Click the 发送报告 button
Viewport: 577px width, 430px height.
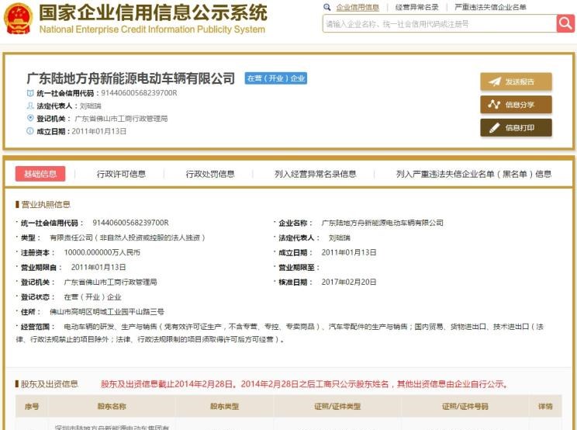[516, 81]
